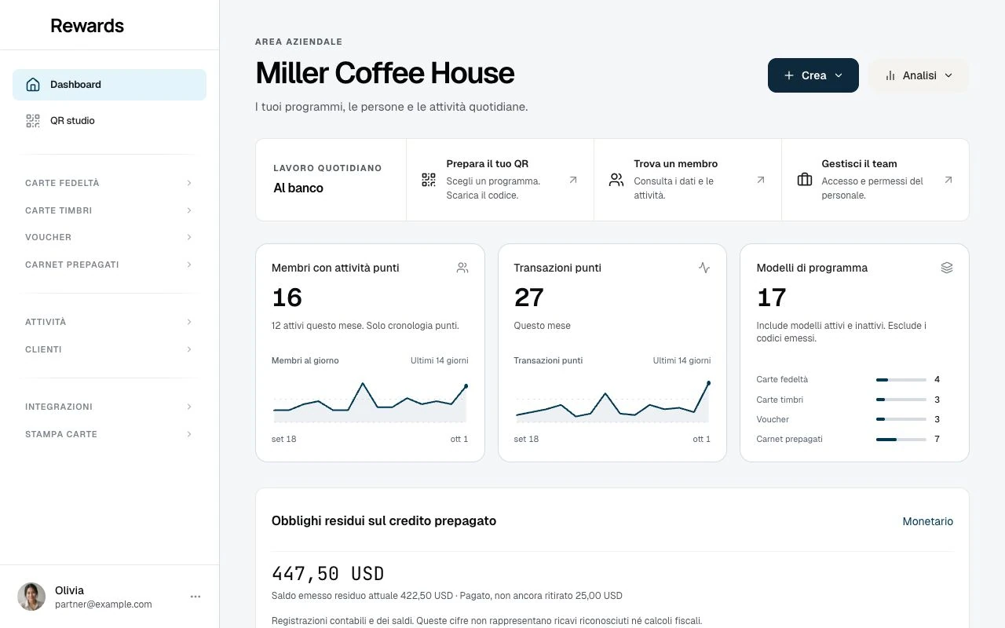
Task: Click the Miller Coffee House heading
Action: tap(385, 73)
